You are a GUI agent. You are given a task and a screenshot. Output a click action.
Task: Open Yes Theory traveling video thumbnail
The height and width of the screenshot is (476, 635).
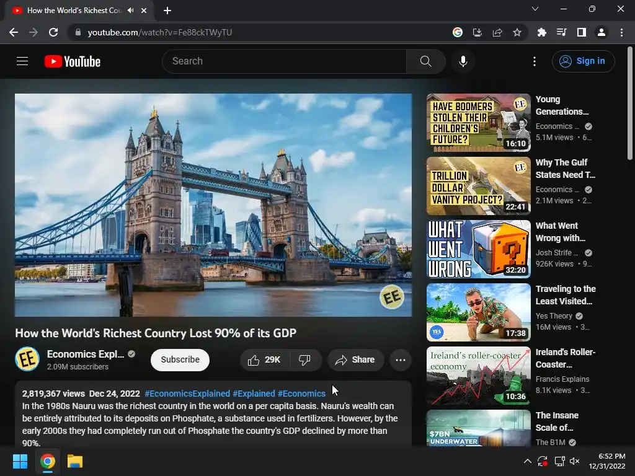coord(478,312)
